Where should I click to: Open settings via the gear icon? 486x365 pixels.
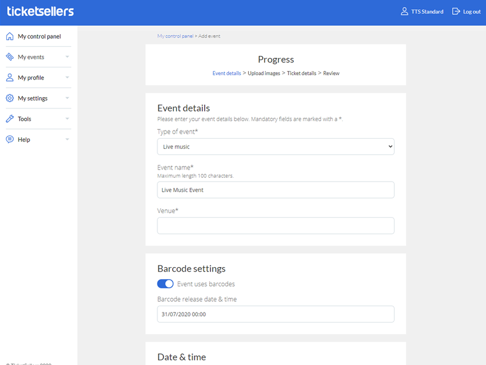click(9, 98)
